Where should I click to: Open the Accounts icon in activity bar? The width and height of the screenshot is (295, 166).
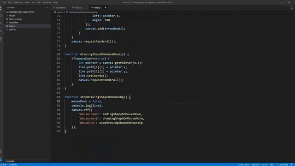(x=1, y=152)
